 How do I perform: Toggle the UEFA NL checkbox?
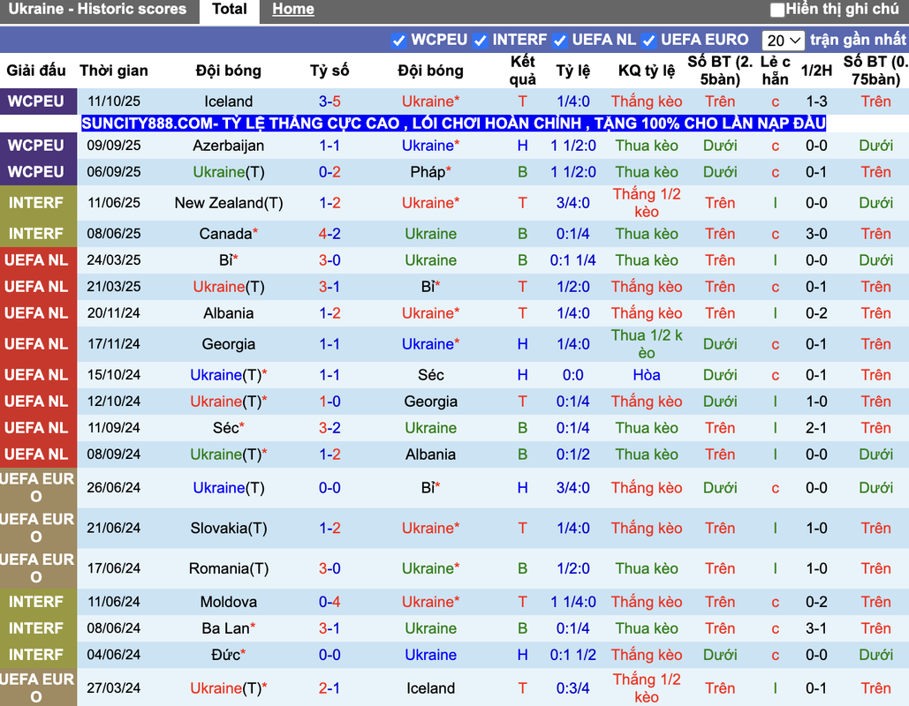click(559, 41)
